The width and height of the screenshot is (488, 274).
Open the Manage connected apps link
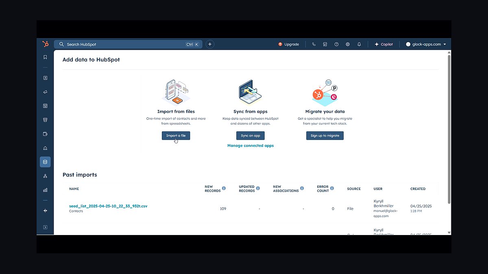point(251,145)
